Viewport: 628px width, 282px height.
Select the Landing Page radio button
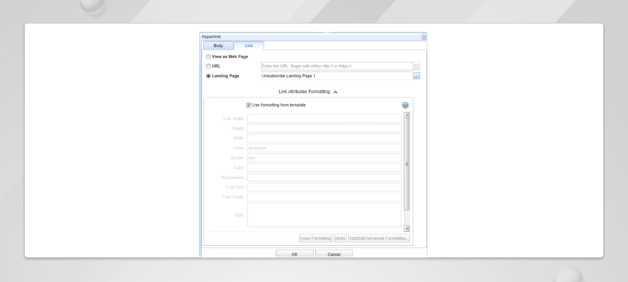[209, 76]
